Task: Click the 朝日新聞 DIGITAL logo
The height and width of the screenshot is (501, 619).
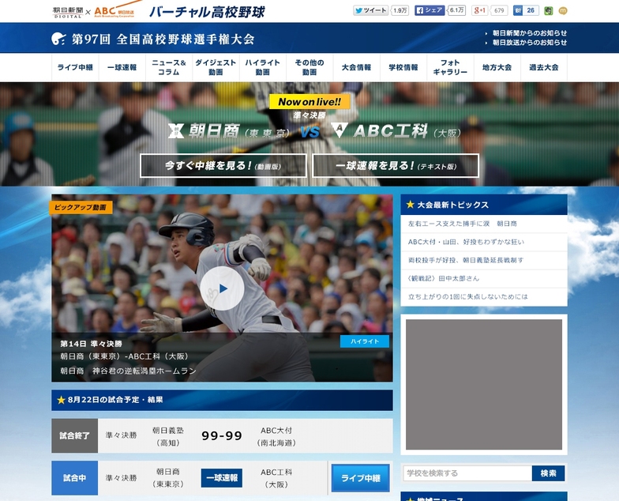Action: (66, 11)
